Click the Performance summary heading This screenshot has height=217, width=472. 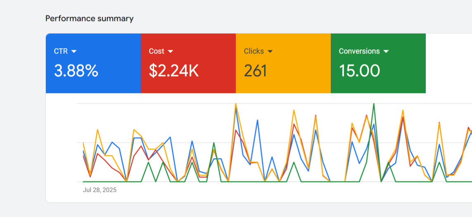pyautogui.click(x=89, y=19)
